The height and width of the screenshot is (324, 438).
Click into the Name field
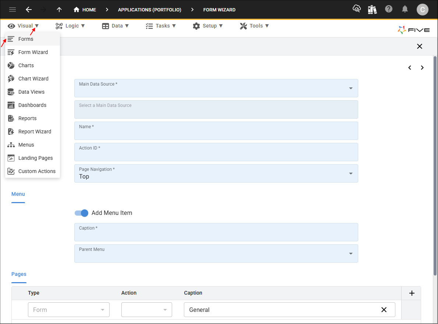pos(216,131)
